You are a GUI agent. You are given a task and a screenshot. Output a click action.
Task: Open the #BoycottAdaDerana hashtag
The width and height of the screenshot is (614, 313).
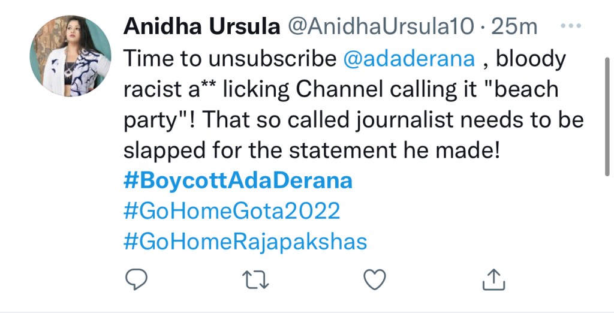tap(238, 180)
